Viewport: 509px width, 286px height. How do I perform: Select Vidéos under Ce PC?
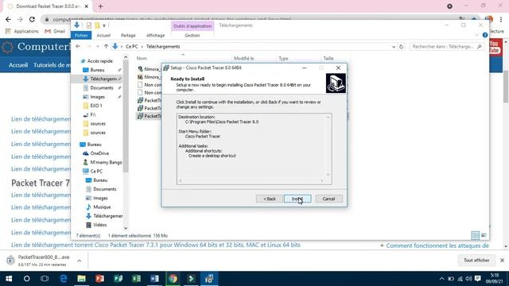point(99,225)
